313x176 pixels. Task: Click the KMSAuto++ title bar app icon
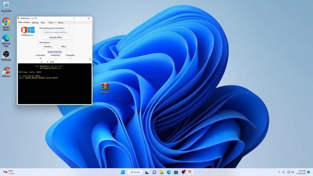[x=19, y=19]
